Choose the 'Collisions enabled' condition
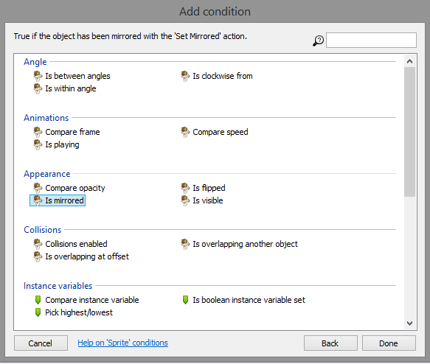The width and height of the screenshot is (430, 364). coord(71,244)
